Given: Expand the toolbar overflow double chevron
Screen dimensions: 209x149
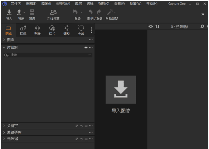Looking at the screenshot, I should (x=203, y=14).
